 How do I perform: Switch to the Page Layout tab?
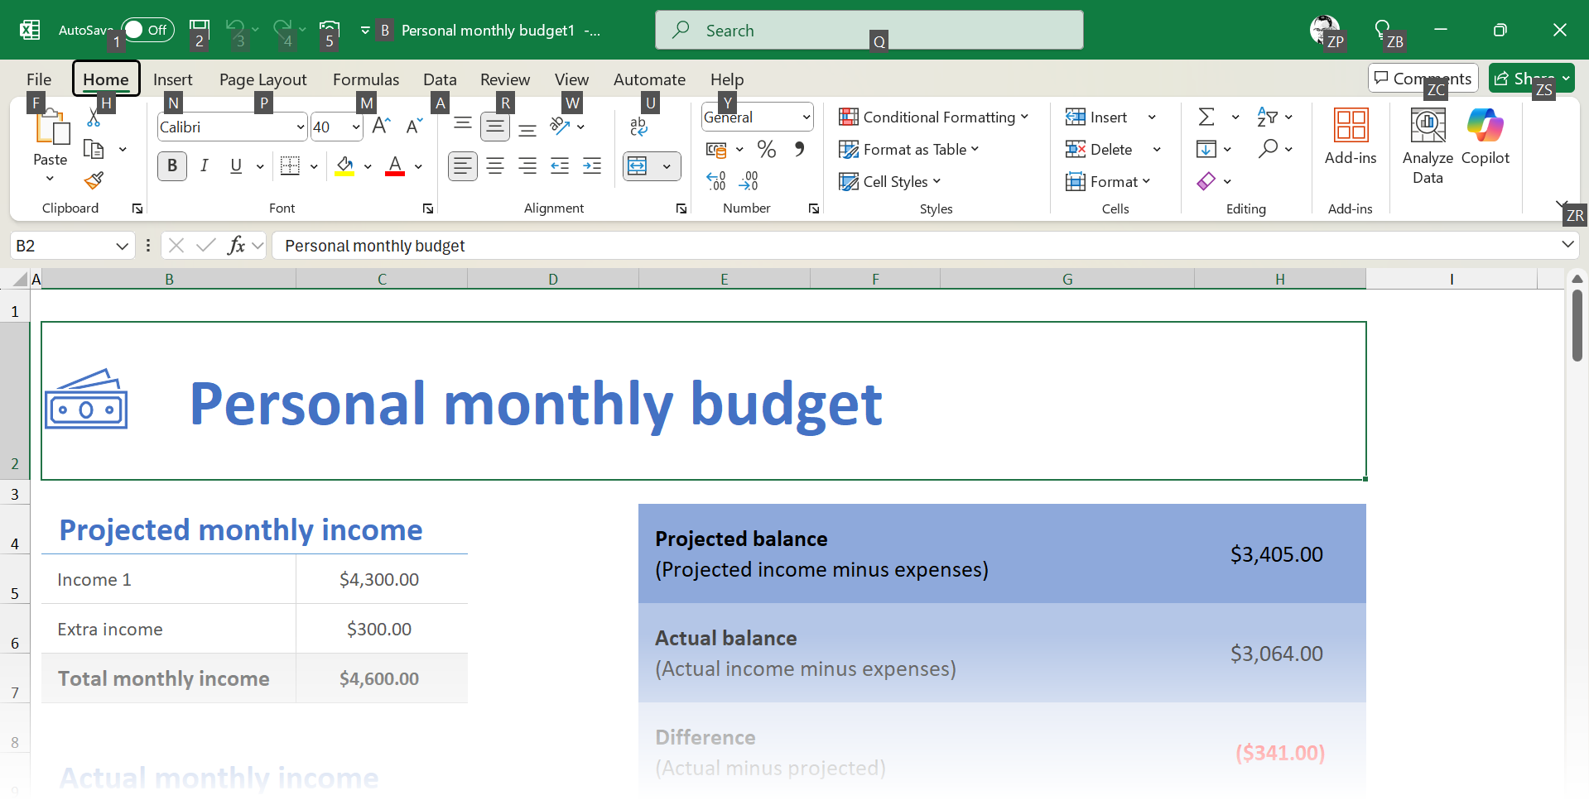click(x=263, y=79)
